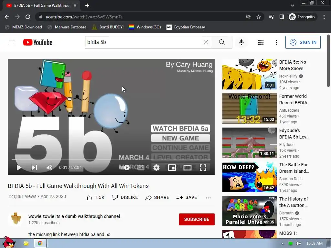The height and width of the screenshot is (248, 331).
Task: Like the video with thumbs up
Action: (x=95, y=197)
